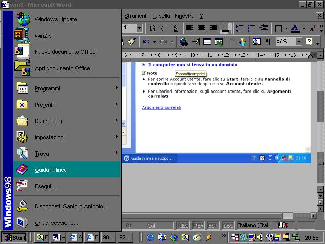325x244 pixels.
Task: Insert an Excel worksheet from the toolbar
Action: click(219, 42)
